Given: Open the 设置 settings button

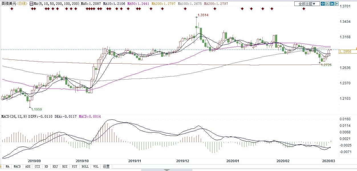Looking at the screenshot, I should (x=106, y=166).
